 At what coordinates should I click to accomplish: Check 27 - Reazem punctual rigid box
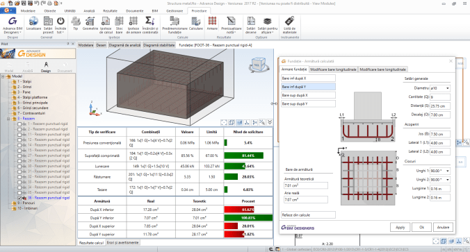point(19,156)
